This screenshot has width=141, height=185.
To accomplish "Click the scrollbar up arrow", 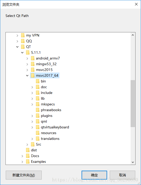I will click(x=133, y=35).
